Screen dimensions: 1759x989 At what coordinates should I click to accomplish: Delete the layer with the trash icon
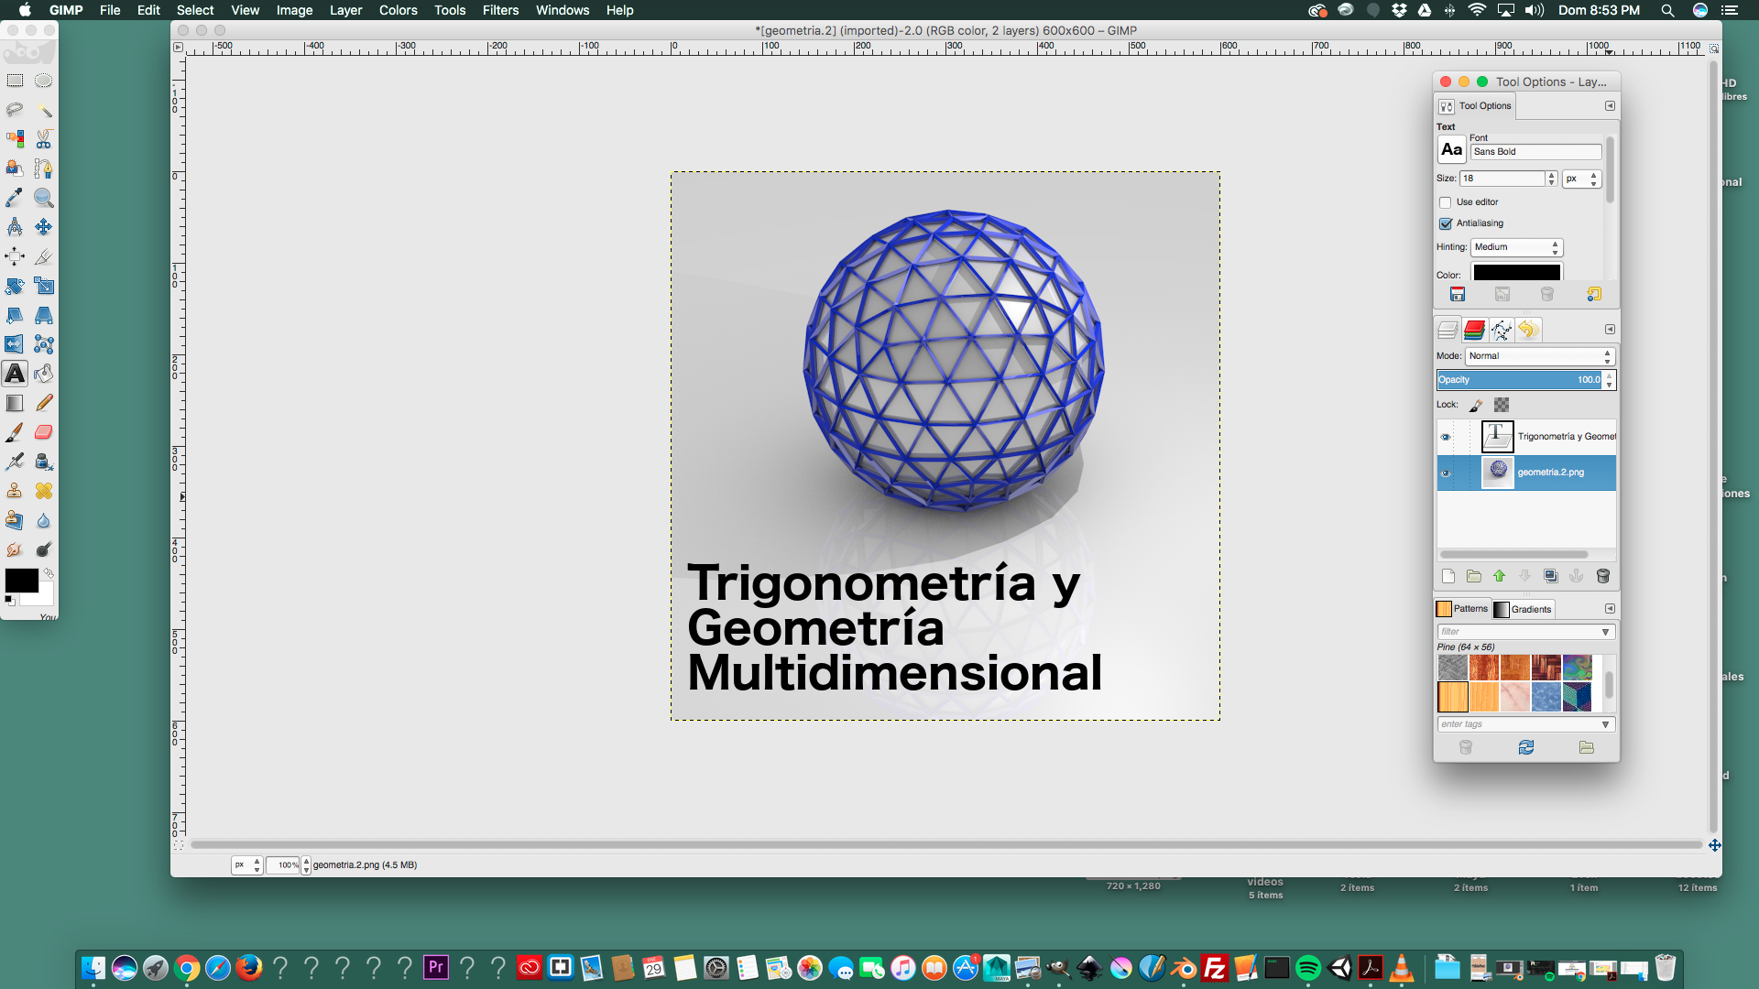pos(1602,576)
